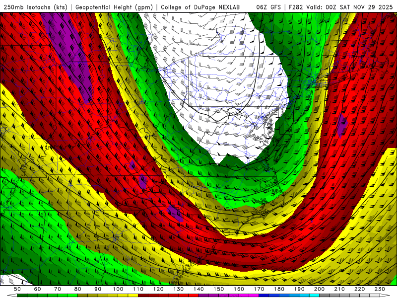Click the 200 label on the color scale
Viewport: 397px width, 298px height.
(x=320, y=289)
